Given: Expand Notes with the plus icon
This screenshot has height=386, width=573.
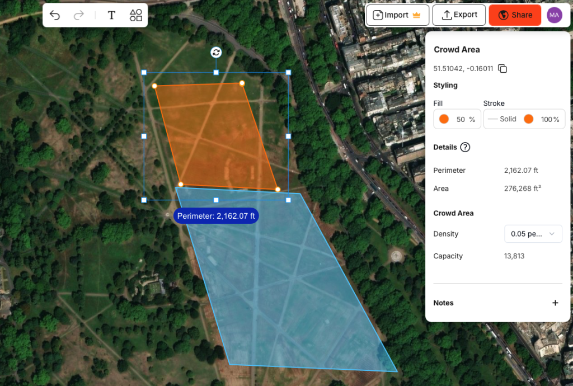Looking at the screenshot, I should coord(555,303).
